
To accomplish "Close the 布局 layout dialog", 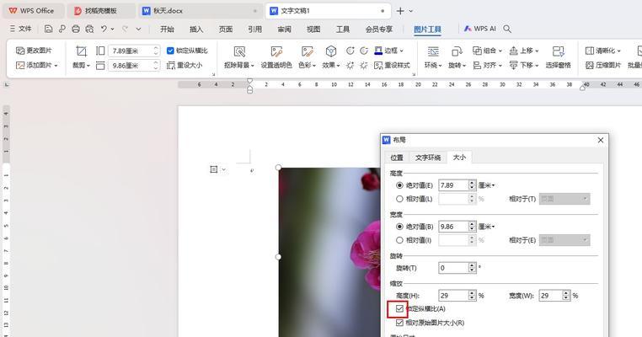I will coord(600,140).
